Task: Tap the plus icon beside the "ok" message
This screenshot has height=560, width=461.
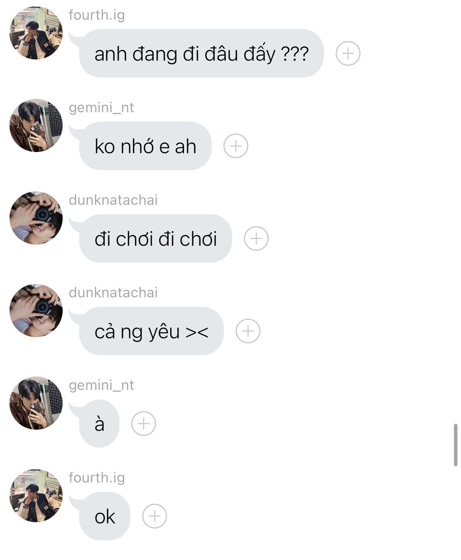Action: point(154,516)
